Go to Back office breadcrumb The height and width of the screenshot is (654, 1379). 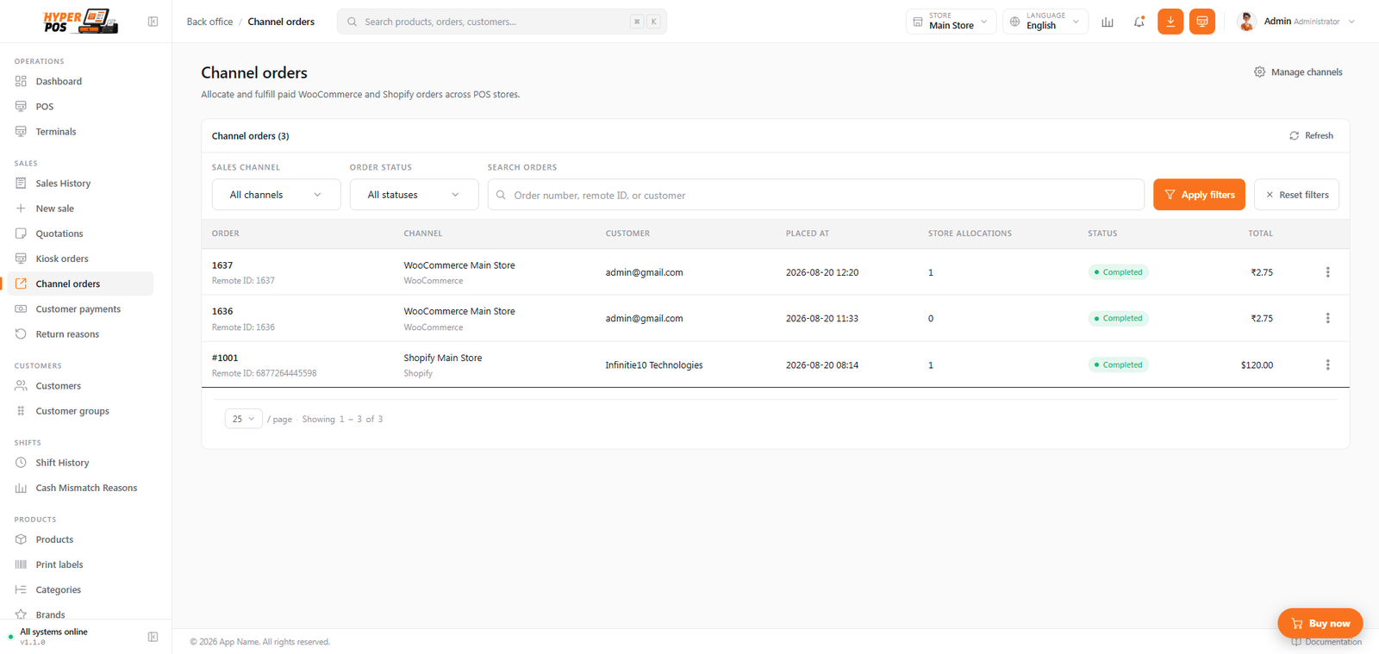209,22
